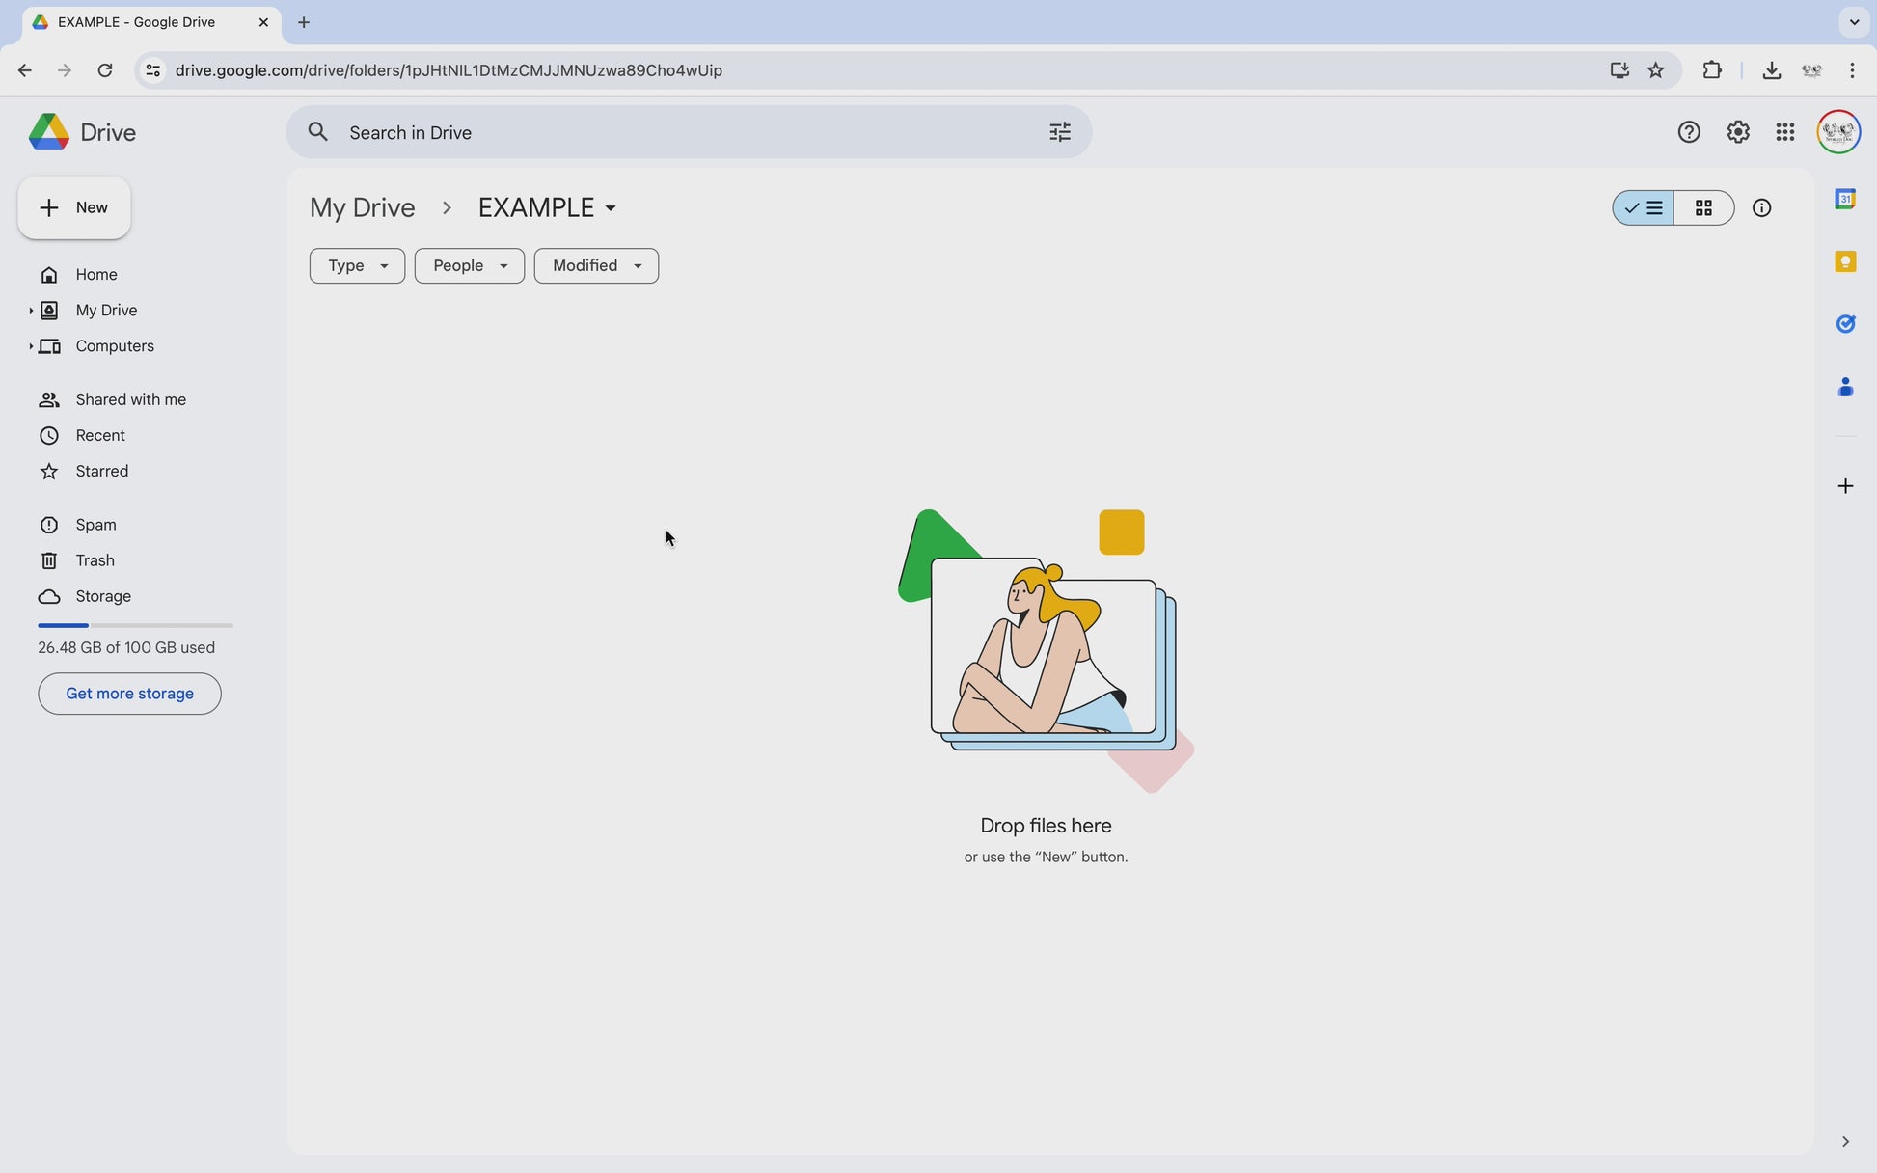Open advanced search options icon
Screen dimensions: 1877x1173
pos(1059,132)
